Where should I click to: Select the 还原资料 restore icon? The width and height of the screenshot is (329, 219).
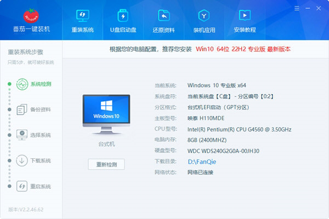[163, 15]
